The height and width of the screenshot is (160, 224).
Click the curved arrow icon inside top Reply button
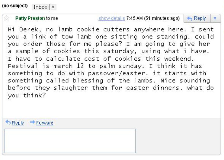(190, 18)
